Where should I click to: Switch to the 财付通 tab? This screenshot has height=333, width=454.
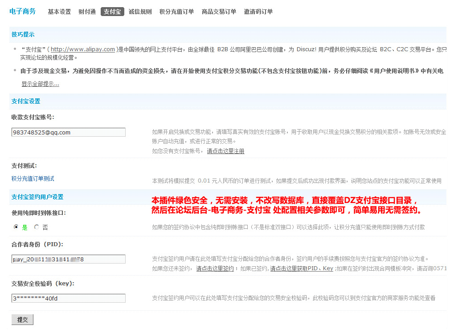tap(87, 12)
